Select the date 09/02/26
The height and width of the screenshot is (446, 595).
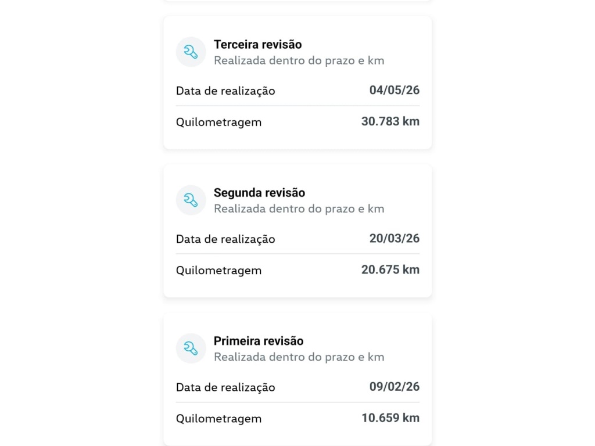(395, 387)
